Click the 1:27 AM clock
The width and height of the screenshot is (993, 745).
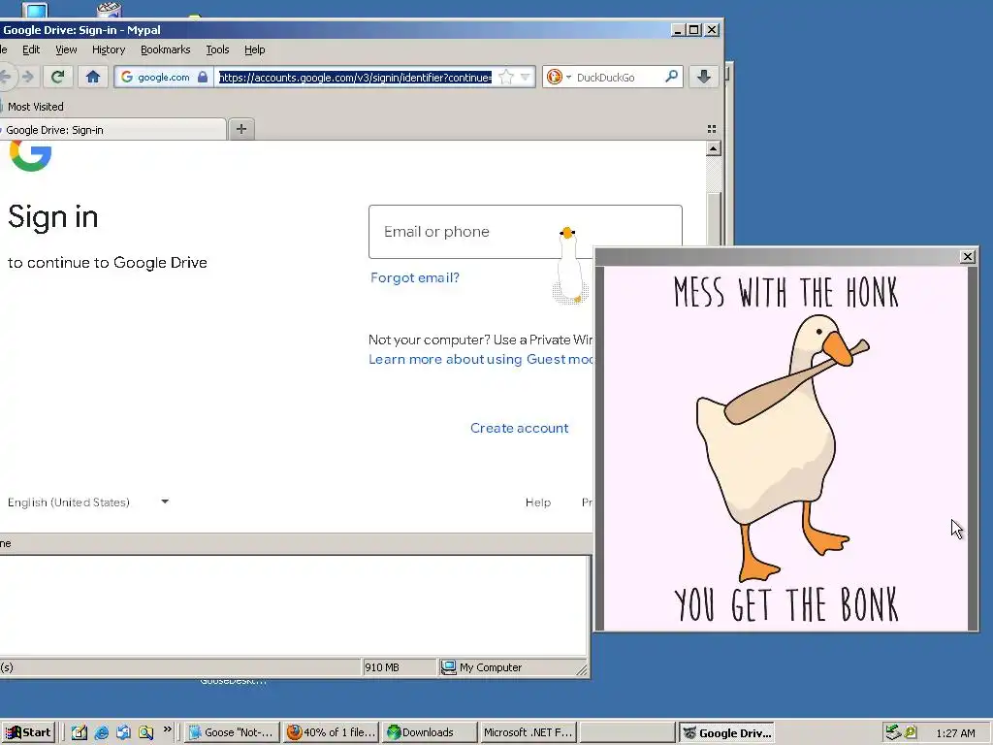pos(955,733)
